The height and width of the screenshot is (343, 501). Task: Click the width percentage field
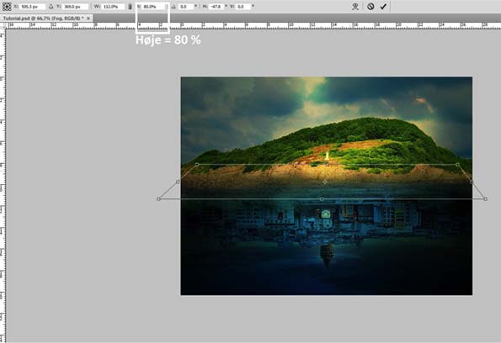(x=114, y=7)
